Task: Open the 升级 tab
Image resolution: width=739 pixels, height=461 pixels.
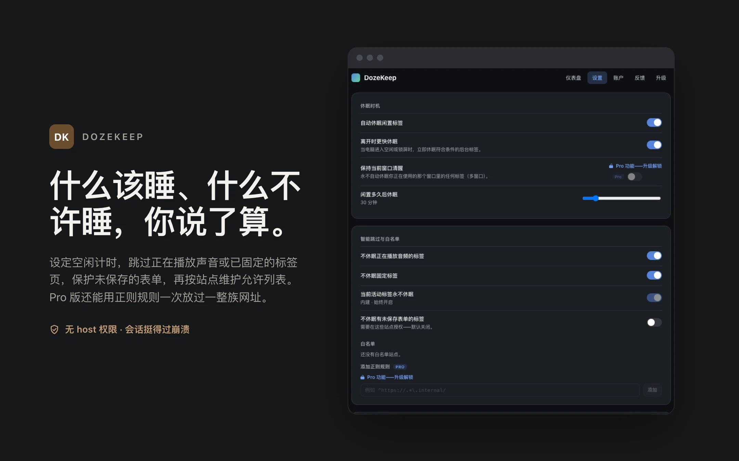Action: (661, 78)
